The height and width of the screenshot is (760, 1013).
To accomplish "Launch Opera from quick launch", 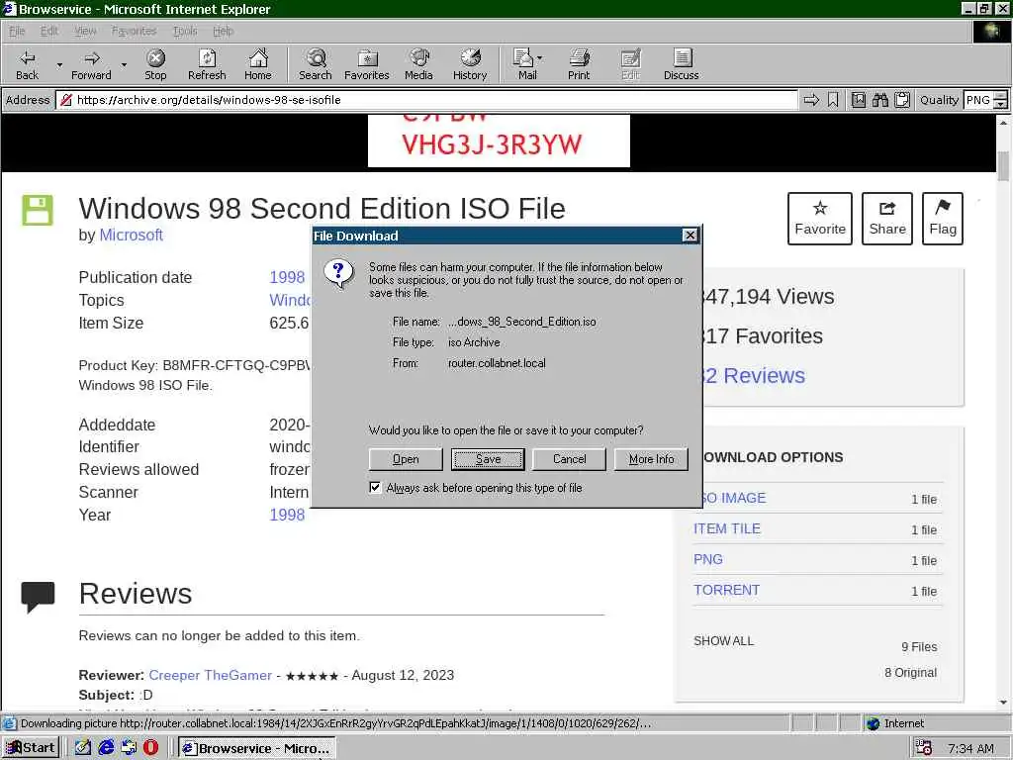I will (x=150, y=748).
